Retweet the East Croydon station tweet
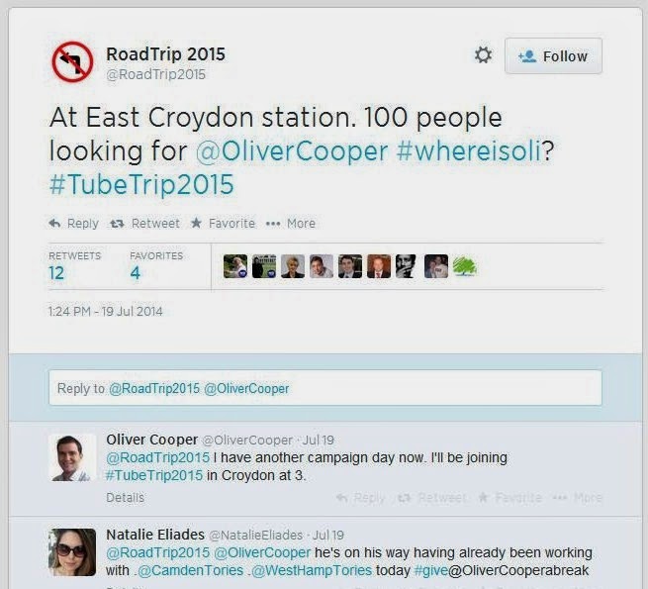 click(145, 224)
